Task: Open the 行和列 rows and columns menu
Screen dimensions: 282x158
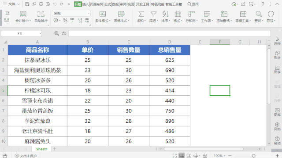Action: [x=192, y=16]
